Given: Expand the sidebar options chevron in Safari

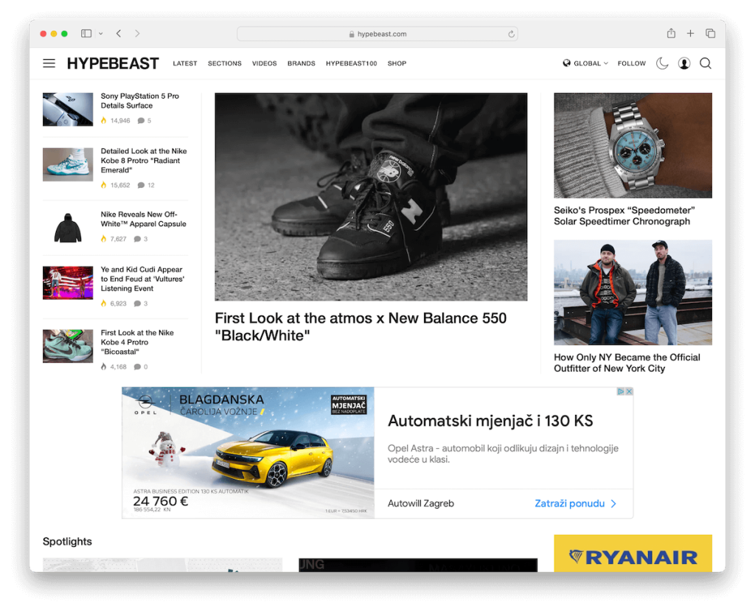Looking at the screenshot, I should click(100, 34).
